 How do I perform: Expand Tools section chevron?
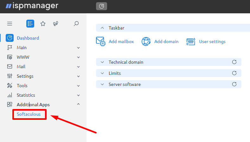pos(79,86)
